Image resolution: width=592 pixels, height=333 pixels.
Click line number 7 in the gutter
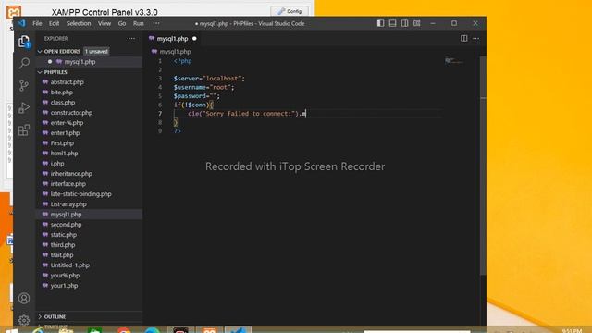(x=160, y=114)
